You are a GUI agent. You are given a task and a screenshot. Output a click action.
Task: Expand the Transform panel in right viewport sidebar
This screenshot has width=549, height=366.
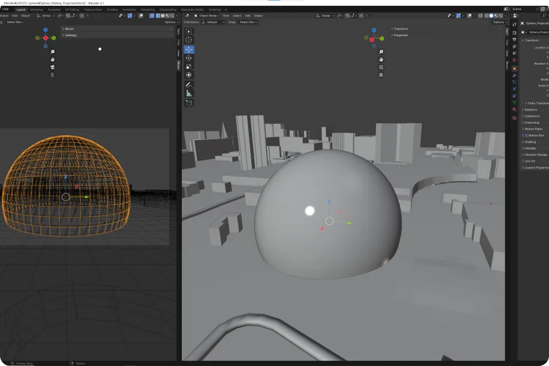[x=446, y=29]
